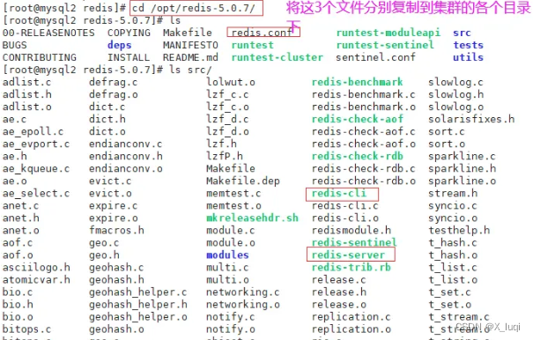Click atomicvar.h file name

(x=36, y=280)
